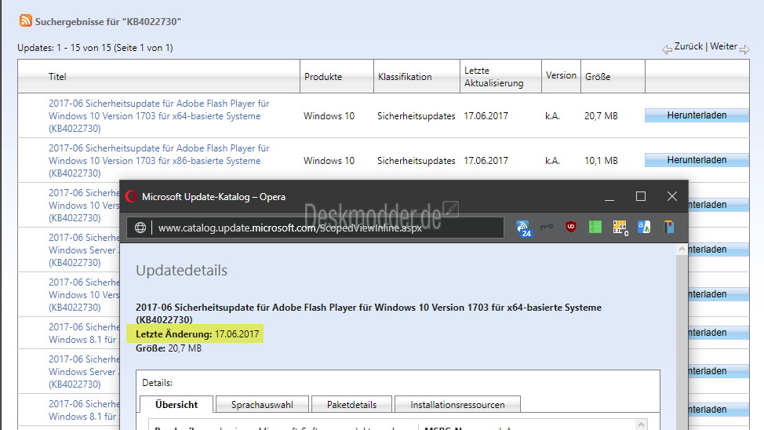Click the 'Updatedetails' heading
The width and height of the screenshot is (764, 430).
[181, 270]
